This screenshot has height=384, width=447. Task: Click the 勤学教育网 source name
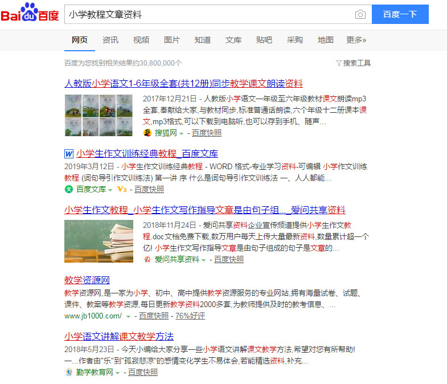tap(95, 372)
